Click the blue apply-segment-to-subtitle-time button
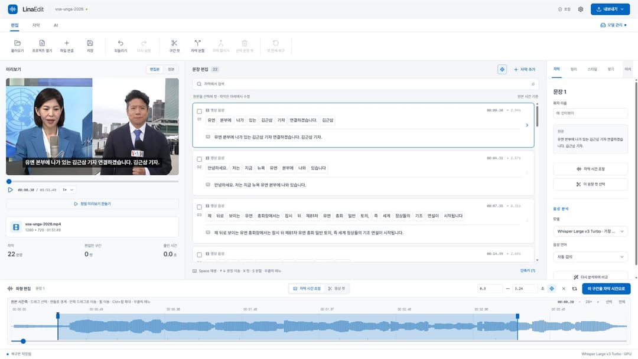This screenshot has width=638, height=359. [x=606, y=289]
